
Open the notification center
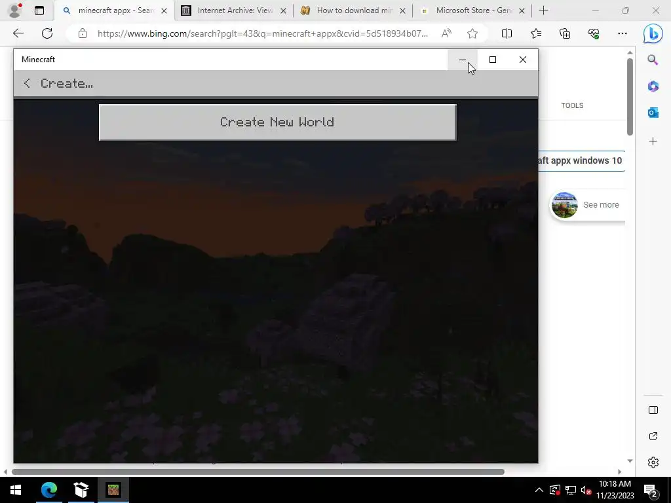(x=651, y=490)
